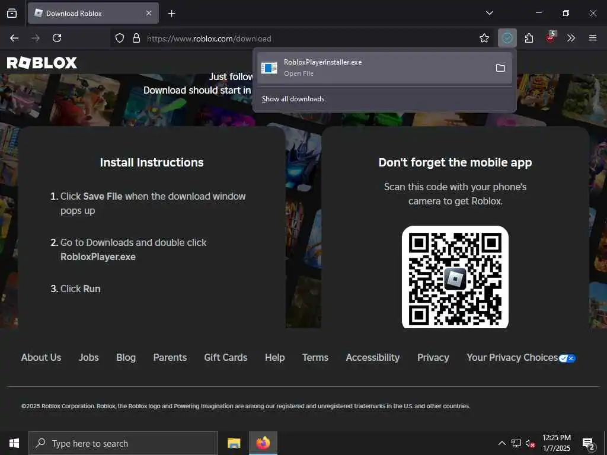
Task: Open the Jobs footer link
Action: click(89, 357)
